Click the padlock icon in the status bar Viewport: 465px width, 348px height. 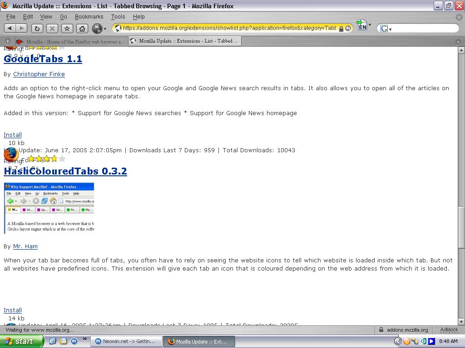(x=381, y=330)
